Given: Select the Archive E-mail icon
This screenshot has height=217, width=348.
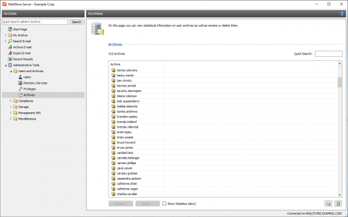Looking at the screenshot, I should pos(10,47).
